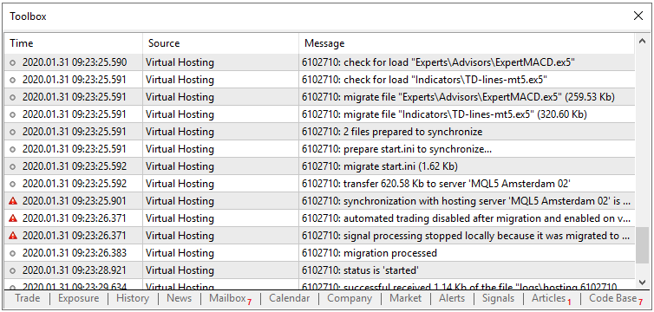This screenshot has width=654, height=312.
Task: Click warning icon on synchronization with hosting server row
Action: [x=13, y=201]
